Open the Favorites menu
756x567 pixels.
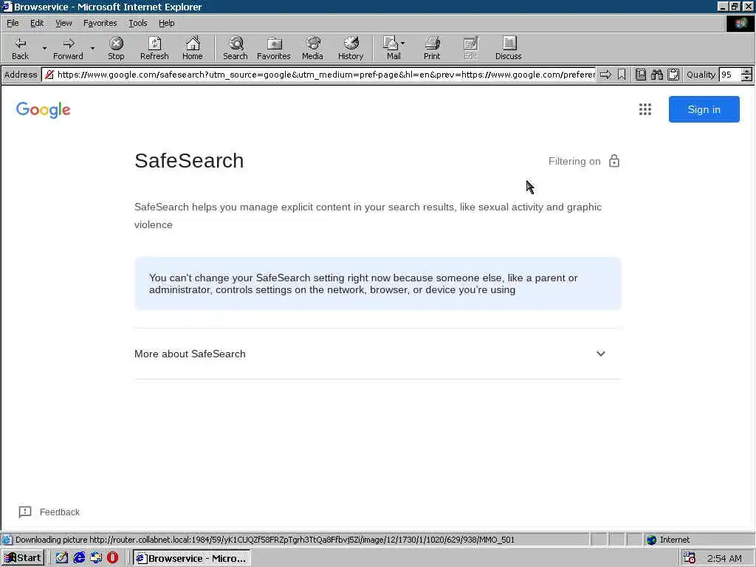click(100, 23)
